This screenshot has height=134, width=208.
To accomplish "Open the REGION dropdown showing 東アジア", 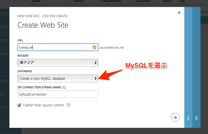I will pos(58,63).
